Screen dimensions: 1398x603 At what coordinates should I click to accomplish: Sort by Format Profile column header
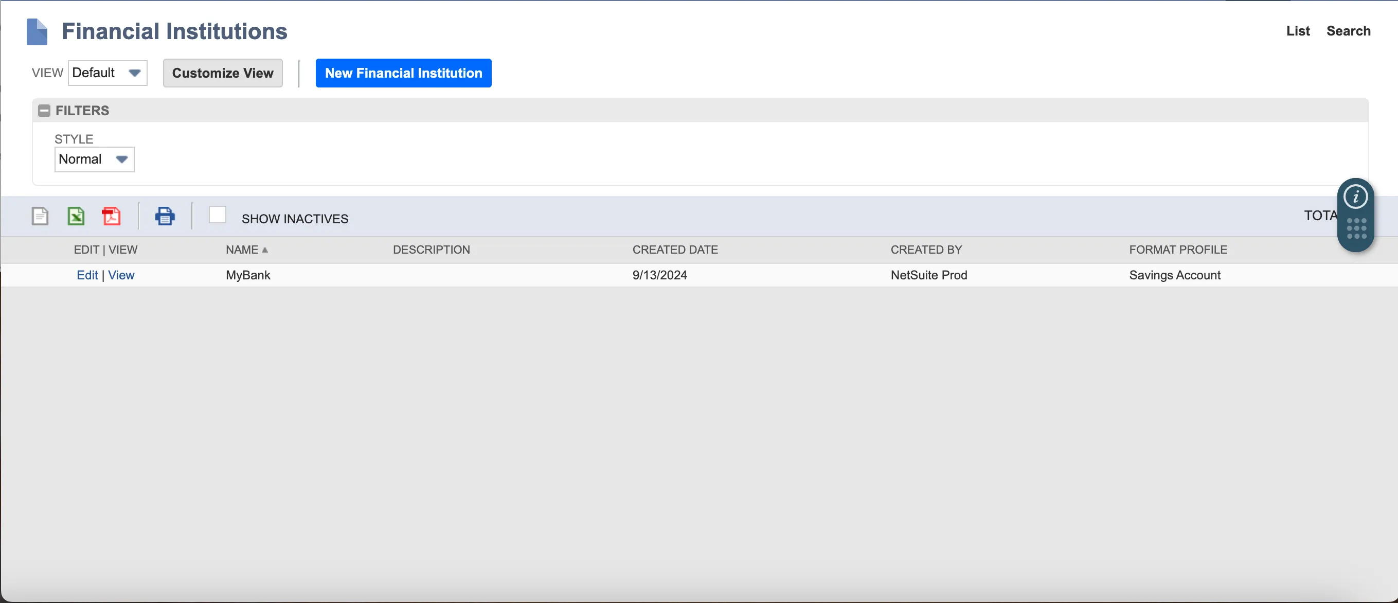1178,250
